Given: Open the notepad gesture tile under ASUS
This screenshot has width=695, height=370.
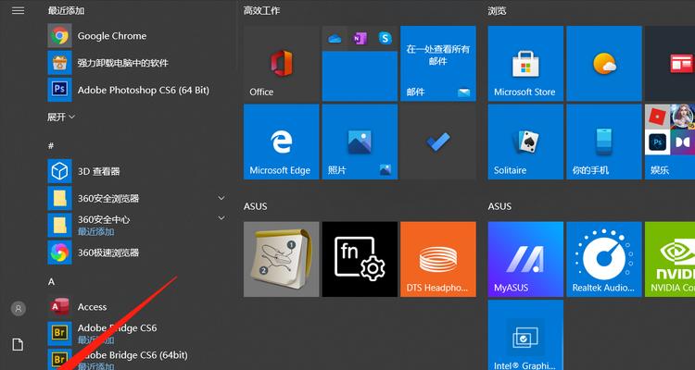Looking at the screenshot, I should [282, 259].
